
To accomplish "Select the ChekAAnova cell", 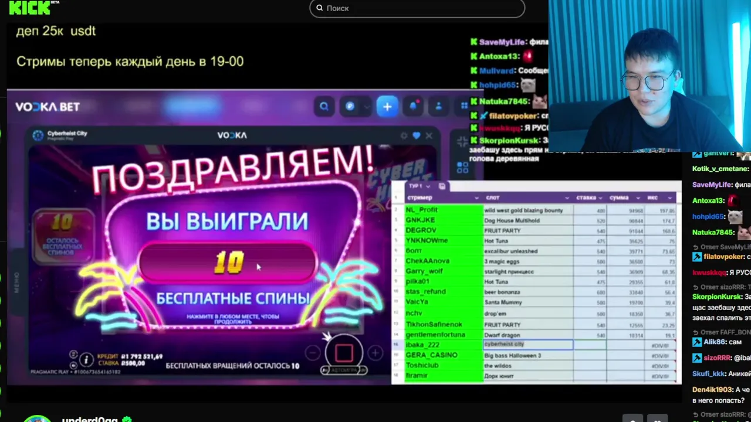I will pyautogui.click(x=444, y=261).
